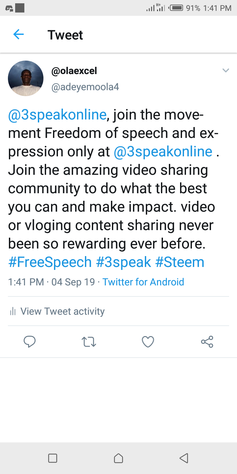
Task: Open the #FreeSpeech hashtag
Action: (50, 262)
